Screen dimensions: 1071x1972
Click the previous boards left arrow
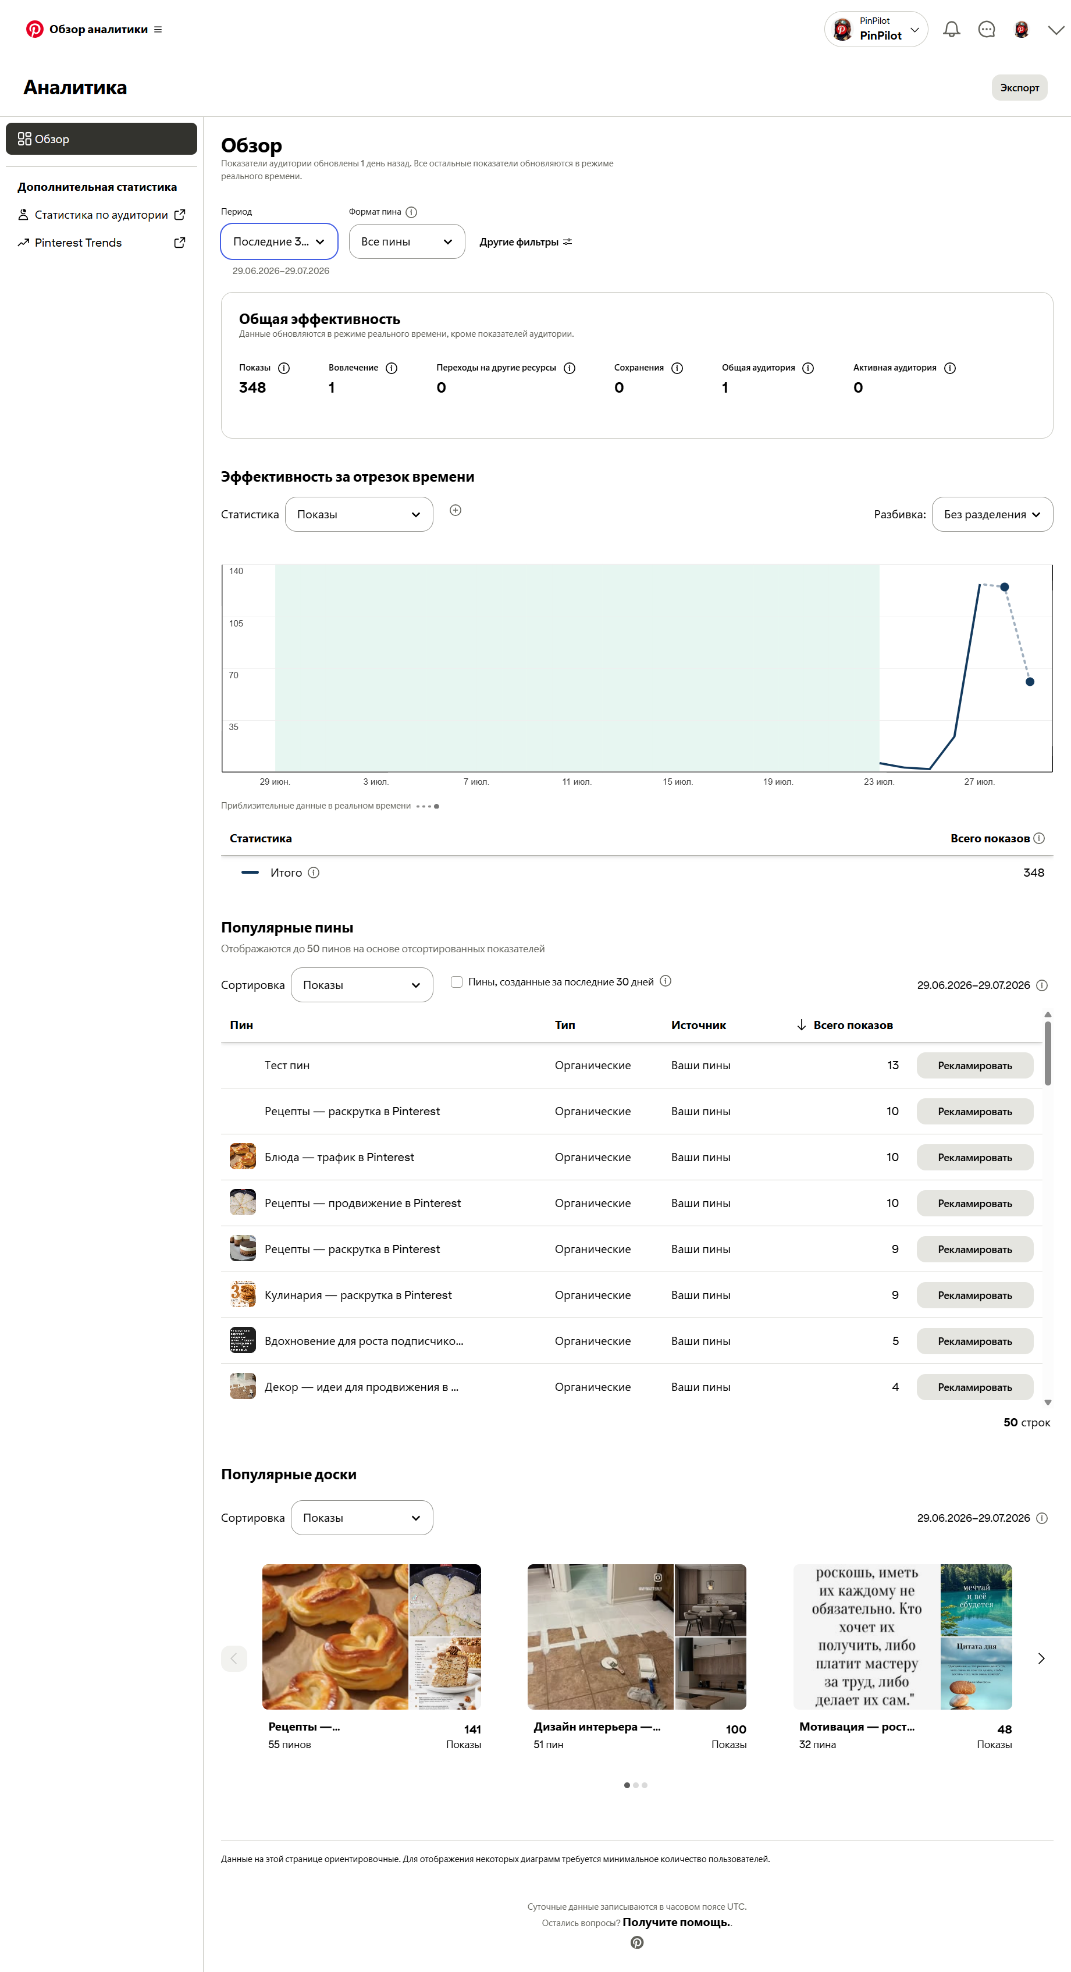(234, 1658)
